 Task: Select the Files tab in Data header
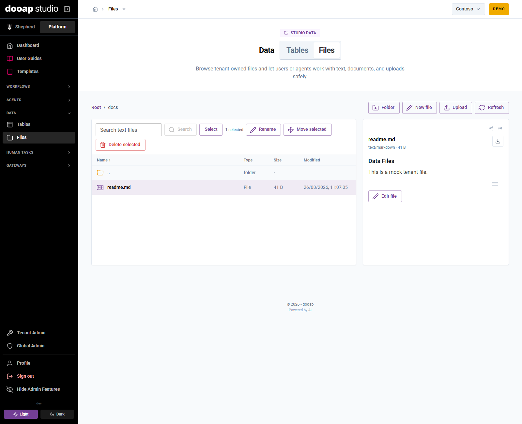point(327,50)
